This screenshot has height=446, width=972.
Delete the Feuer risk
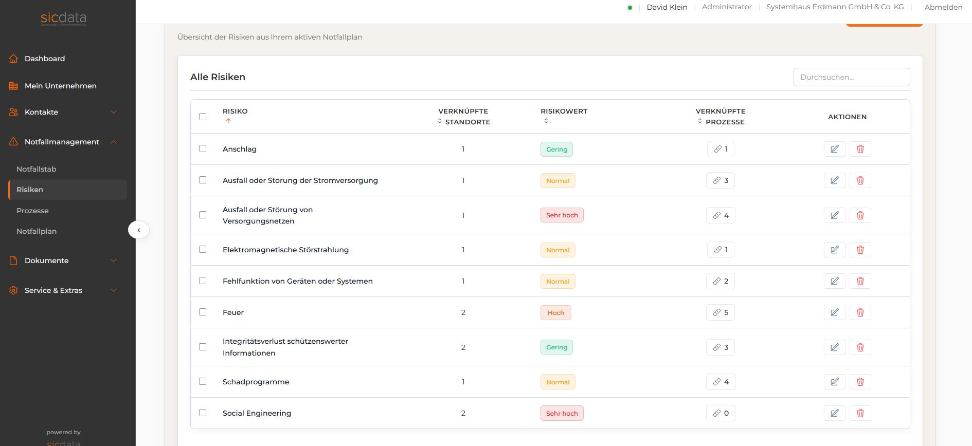point(860,312)
